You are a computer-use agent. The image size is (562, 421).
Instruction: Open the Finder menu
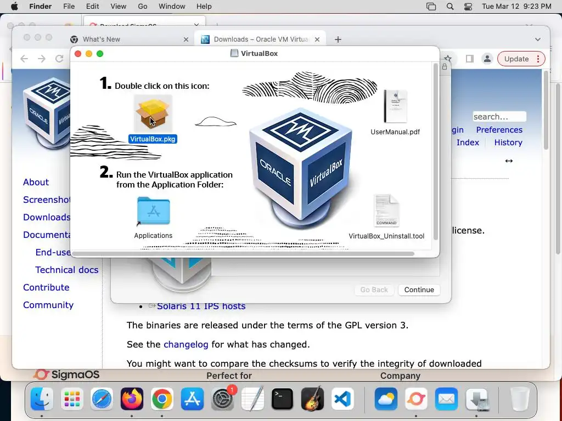[40, 7]
